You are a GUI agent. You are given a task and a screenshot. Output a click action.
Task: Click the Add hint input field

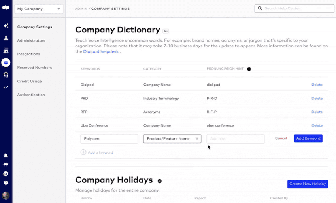[235, 139]
